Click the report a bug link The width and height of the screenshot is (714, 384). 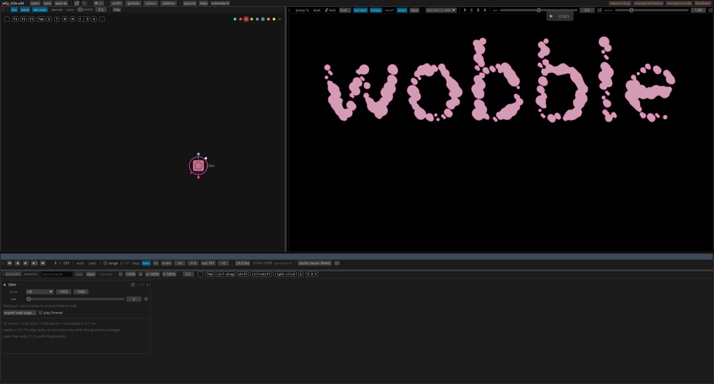point(620,3)
